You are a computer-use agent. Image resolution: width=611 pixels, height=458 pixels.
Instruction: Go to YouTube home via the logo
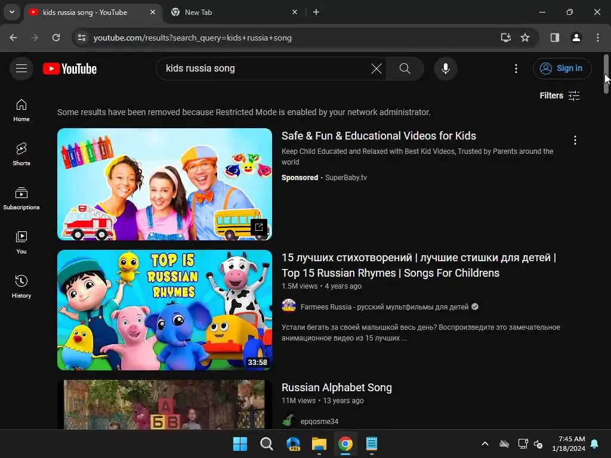pyautogui.click(x=70, y=69)
